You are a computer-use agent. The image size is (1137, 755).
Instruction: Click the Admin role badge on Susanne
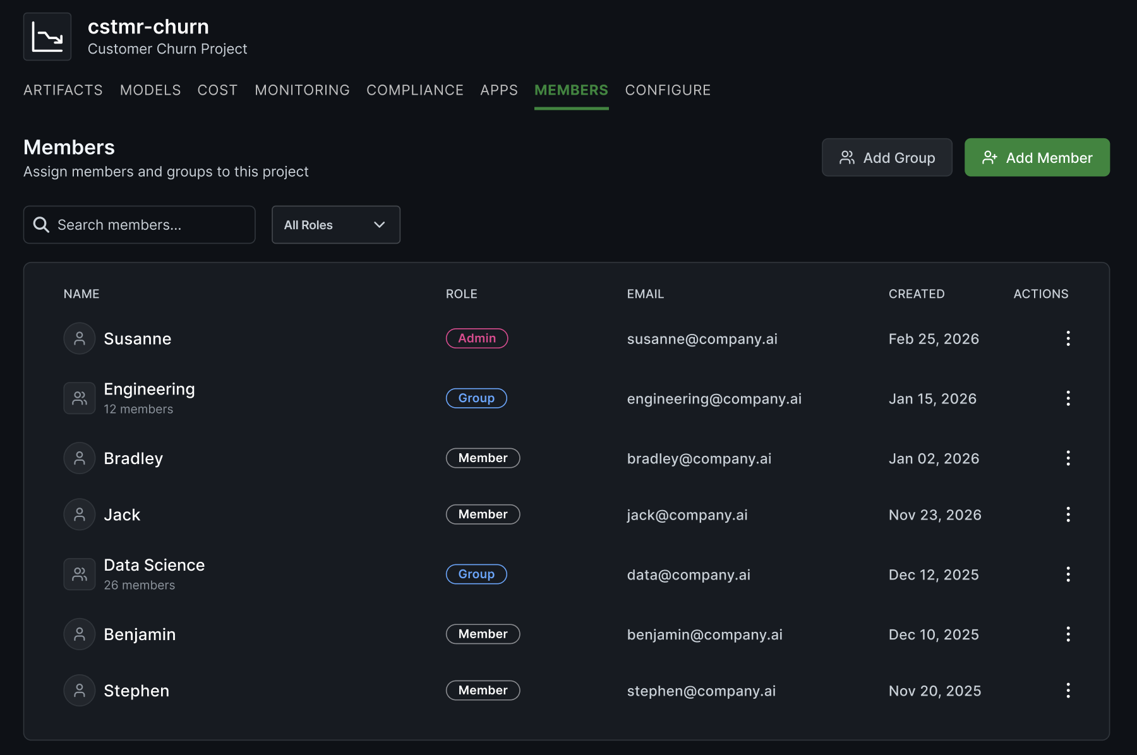click(x=477, y=338)
